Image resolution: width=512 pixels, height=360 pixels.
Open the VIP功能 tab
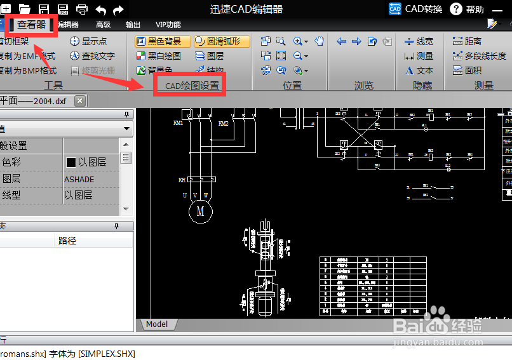point(168,25)
